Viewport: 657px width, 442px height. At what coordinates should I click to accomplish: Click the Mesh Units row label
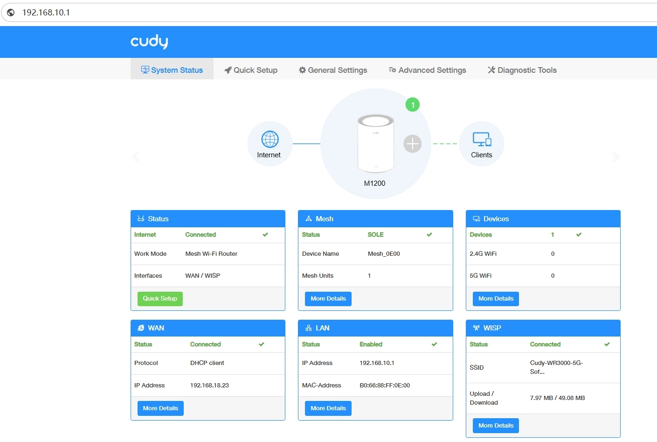[318, 276]
